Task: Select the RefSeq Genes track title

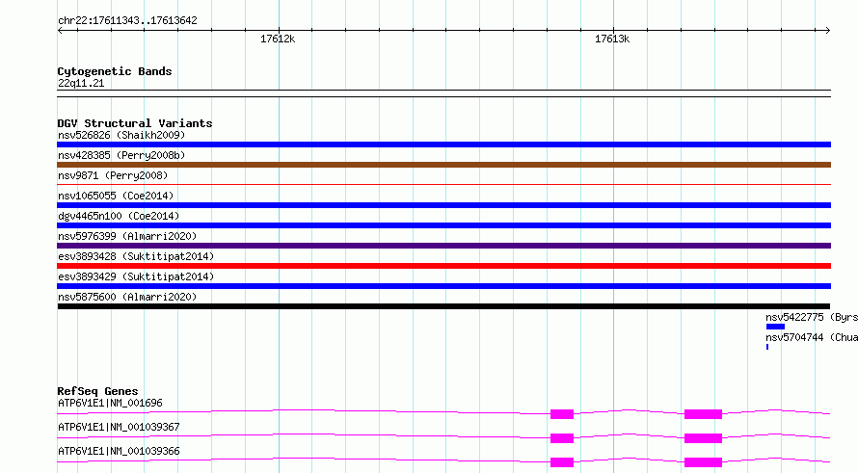Action: (x=98, y=391)
